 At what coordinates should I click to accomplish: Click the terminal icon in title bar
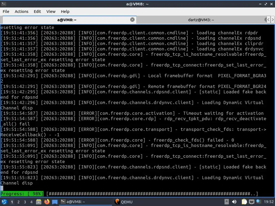pyautogui.click(x=3, y=4)
